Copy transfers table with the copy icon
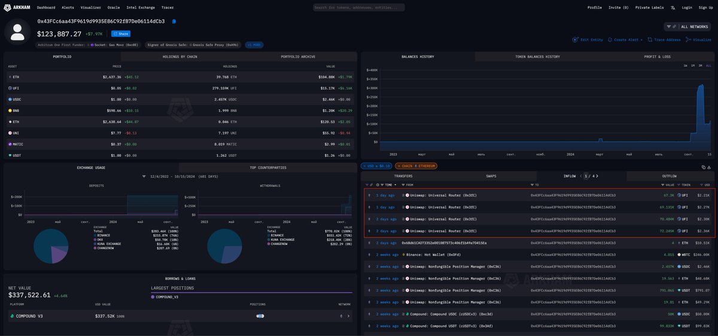Image resolution: width=718 pixels, height=336 pixels. (702, 167)
